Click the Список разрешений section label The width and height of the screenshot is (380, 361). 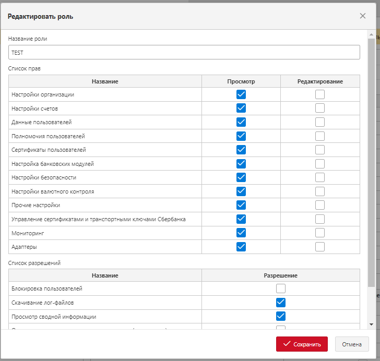(34, 263)
